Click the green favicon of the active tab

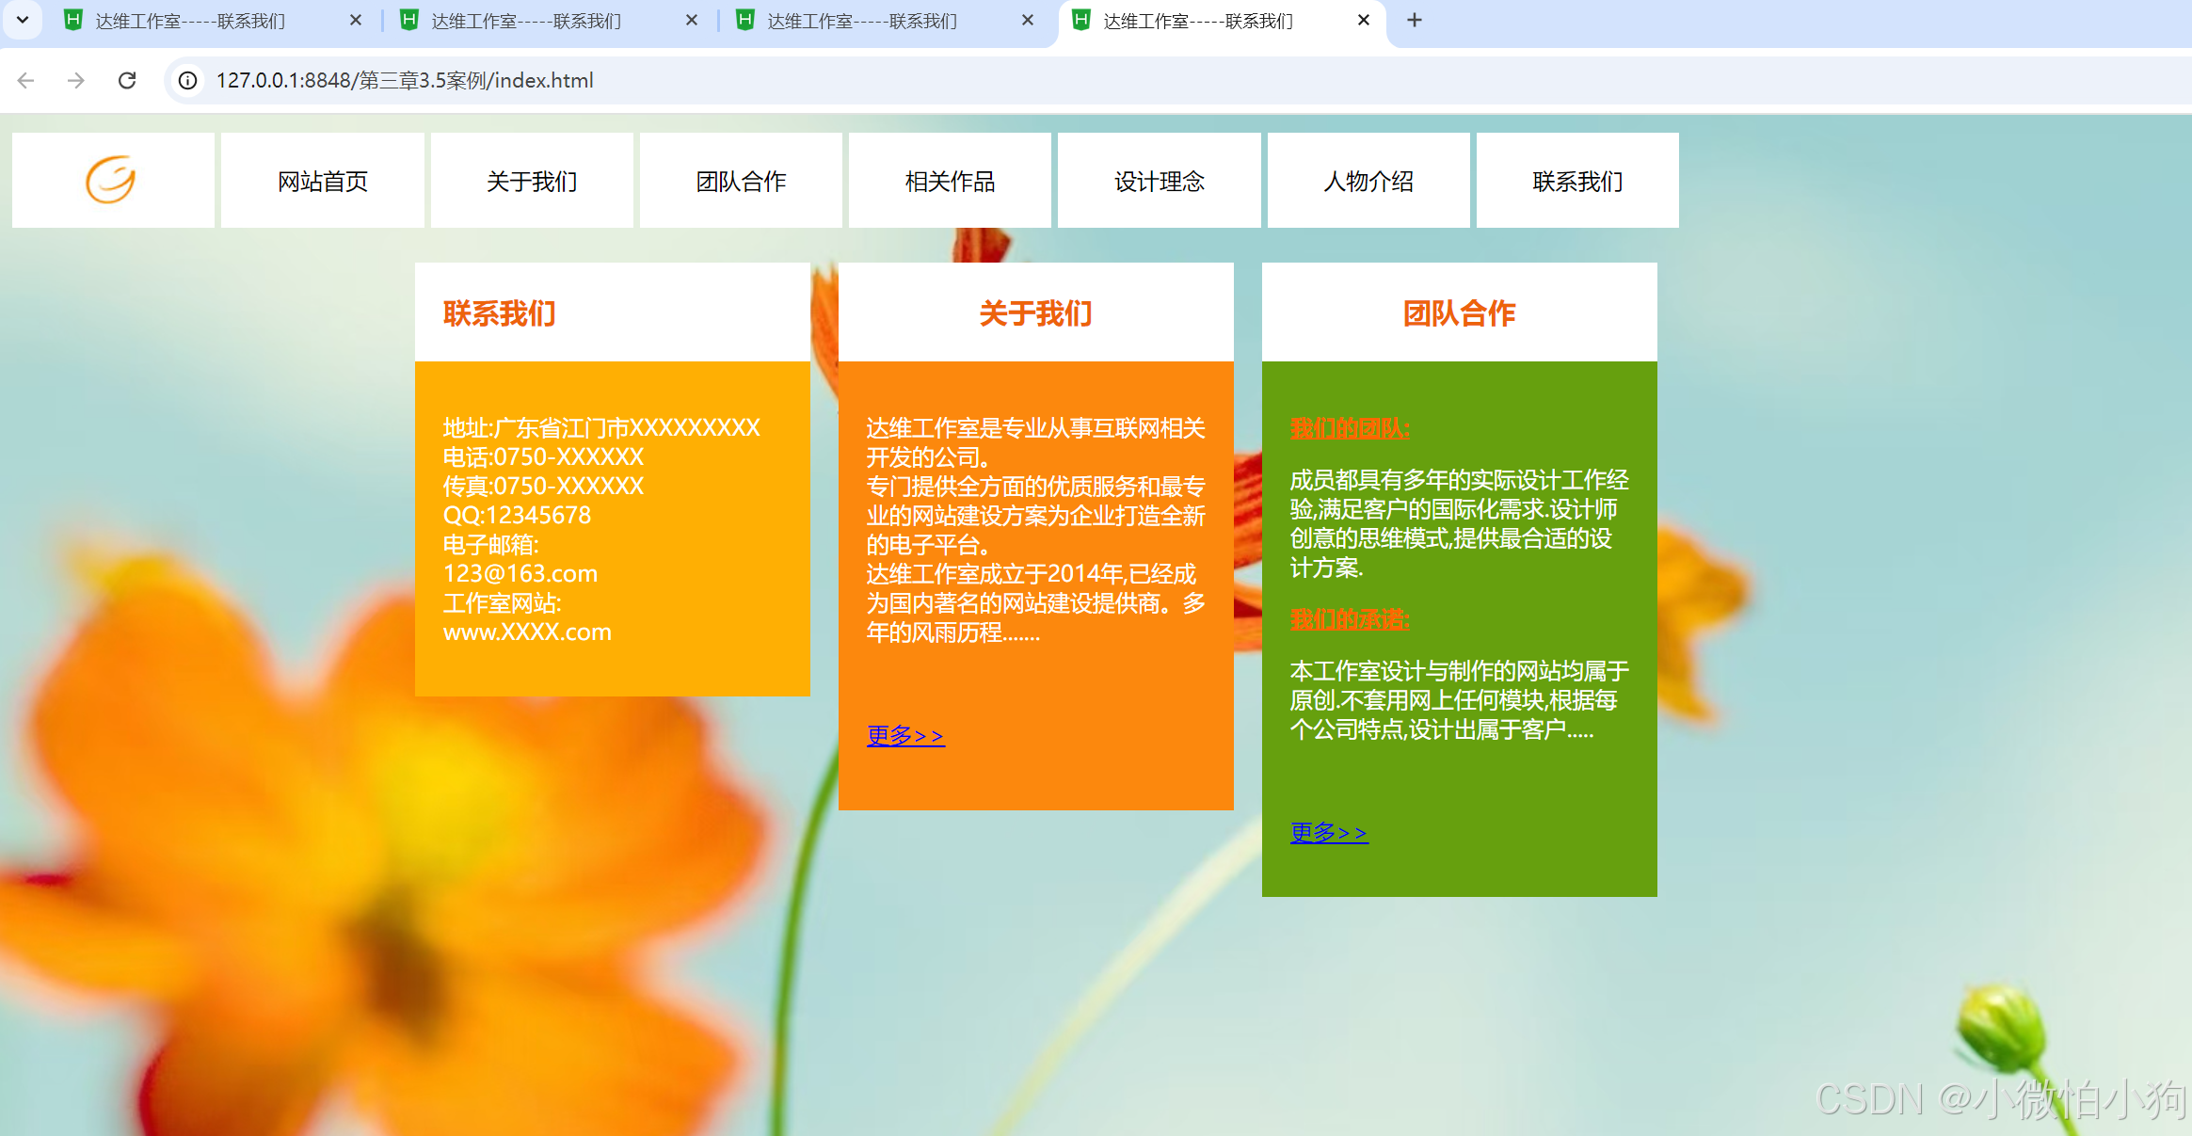pos(1081,20)
